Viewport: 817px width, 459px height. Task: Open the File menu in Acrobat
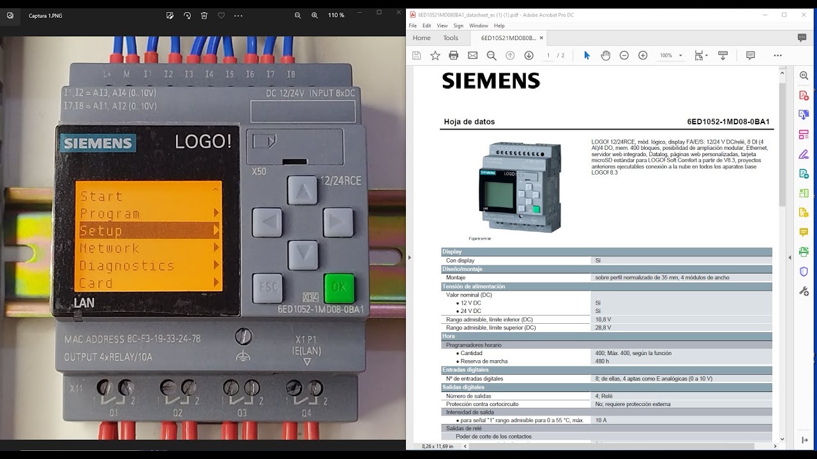pos(412,25)
